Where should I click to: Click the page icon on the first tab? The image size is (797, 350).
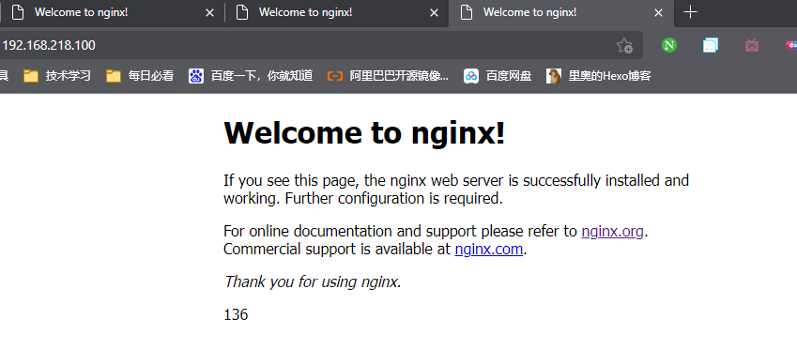tap(18, 13)
